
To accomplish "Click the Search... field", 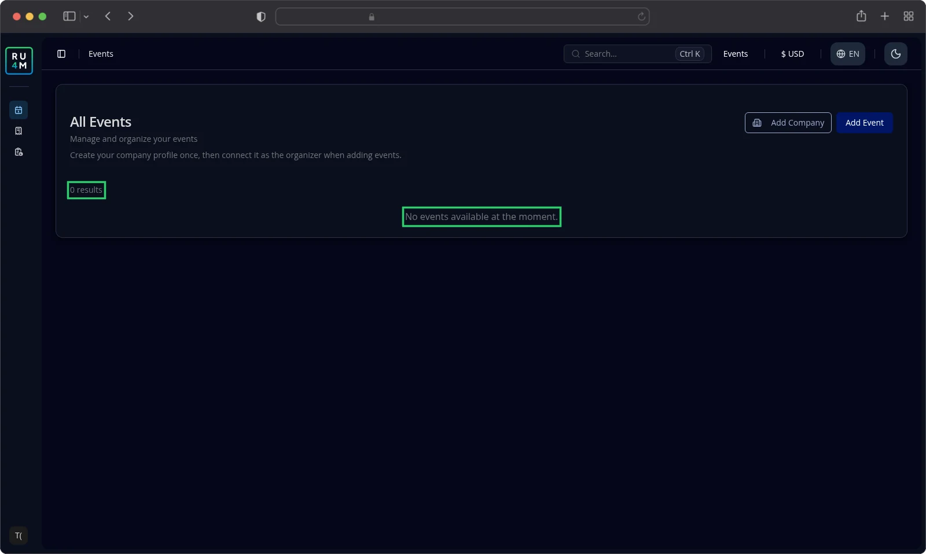I will point(637,54).
